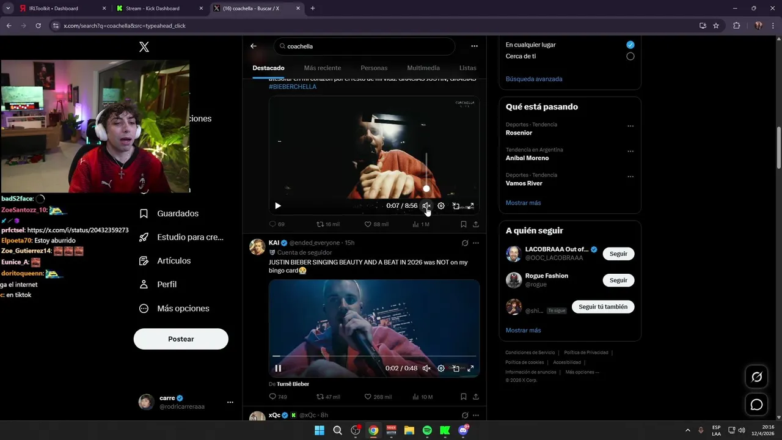
Task: Open Grok icon on KAI post
Action: click(x=465, y=243)
